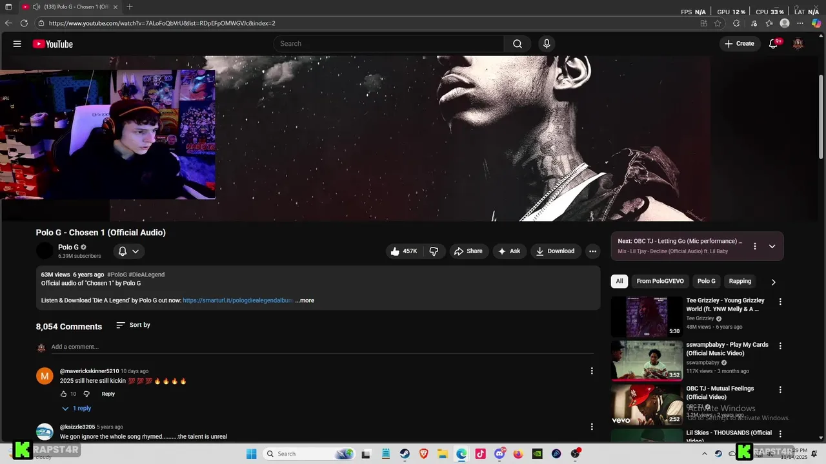Image resolution: width=826 pixels, height=464 pixels.
Task: Open the #DieALegend hashtag
Action: click(x=146, y=275)
